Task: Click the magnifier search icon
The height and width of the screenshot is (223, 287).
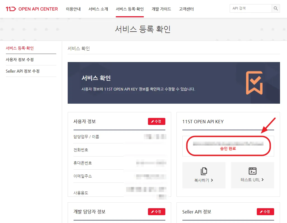Action: (276, 8)
